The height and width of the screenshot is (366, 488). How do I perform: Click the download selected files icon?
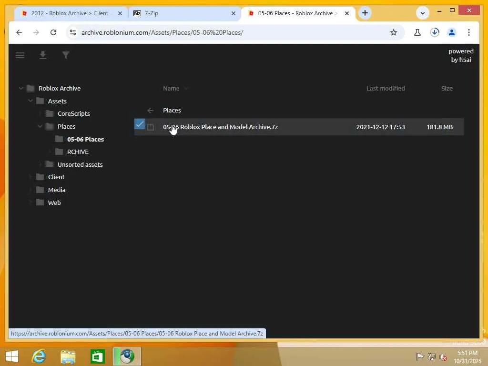43,55
